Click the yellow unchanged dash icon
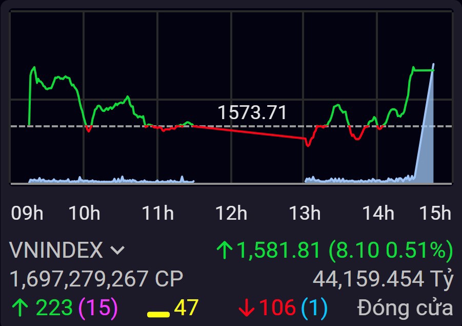 click(x=158, y=315)
